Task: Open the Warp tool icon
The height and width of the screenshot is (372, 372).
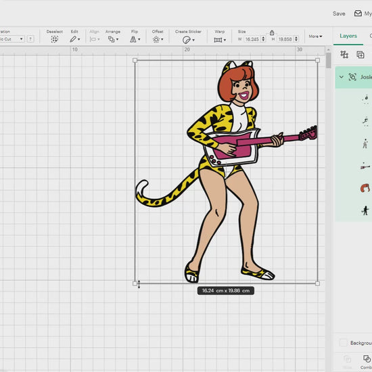Action: click(218, 40)
